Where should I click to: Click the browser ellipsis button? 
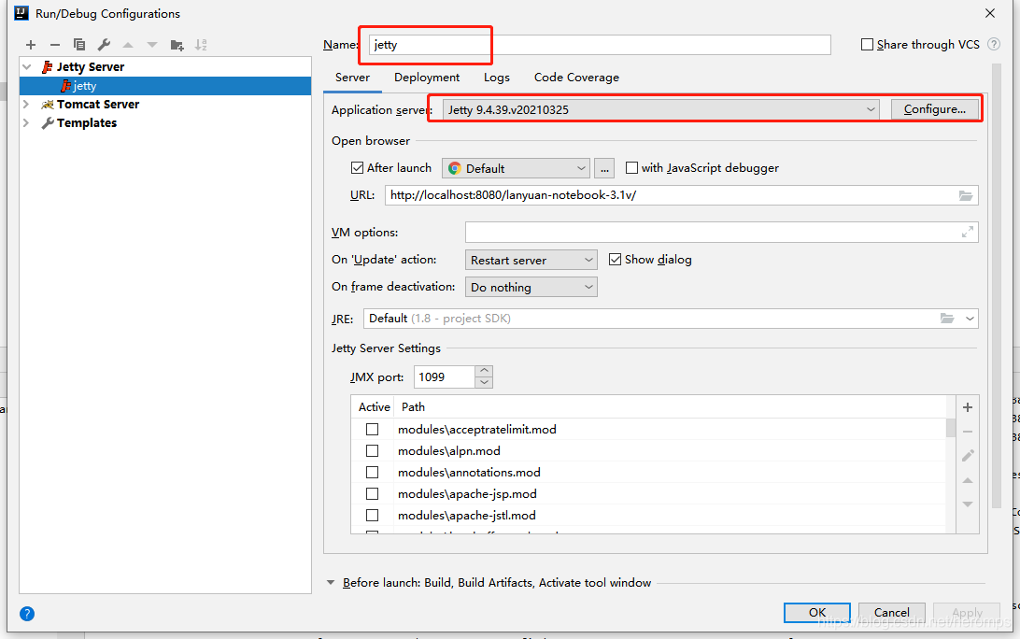(x=604, y=168)
